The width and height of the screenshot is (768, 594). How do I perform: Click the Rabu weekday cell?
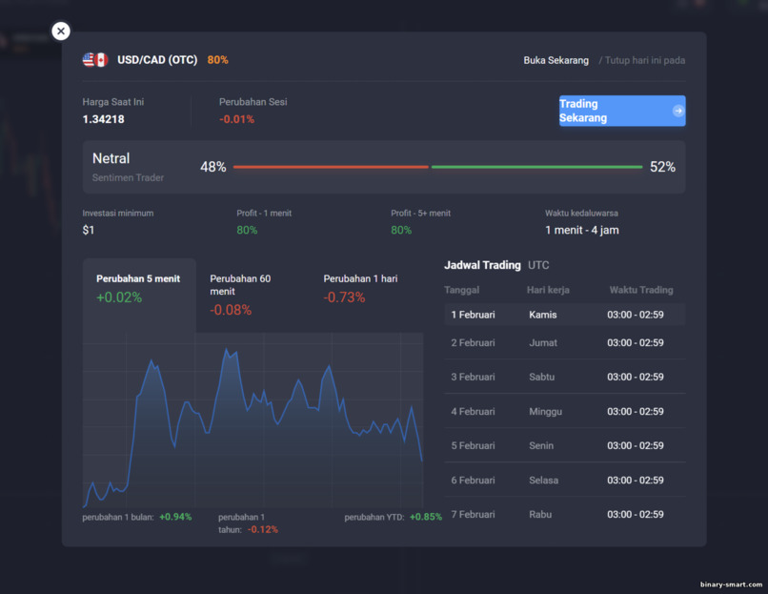coord(540,514)
